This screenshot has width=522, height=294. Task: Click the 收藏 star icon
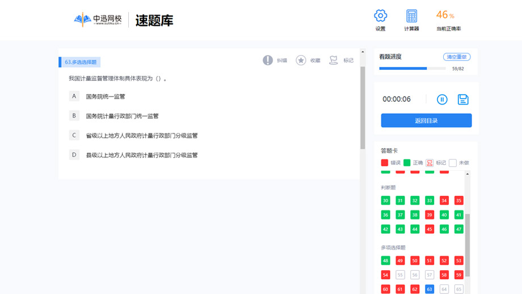[x=301, y=60]
